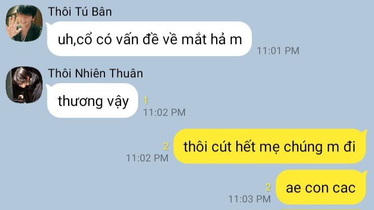The width and height of the screenshot is (374, 210).
Task: Select the yellow "ae con cac" bubble
Action: (x=321, y=187)
